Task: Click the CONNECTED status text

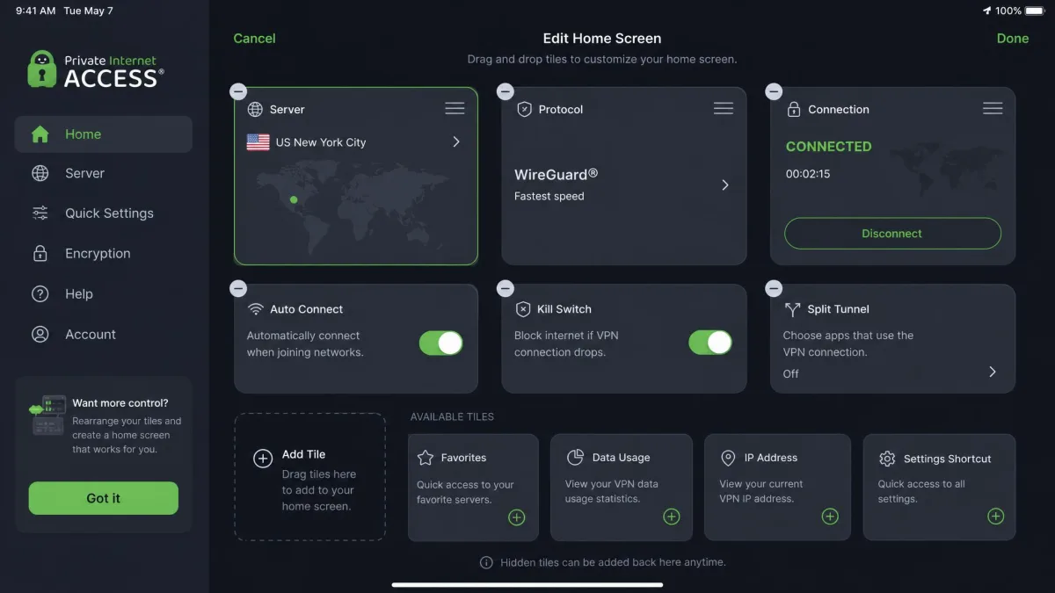Action: tap(829, 147)
